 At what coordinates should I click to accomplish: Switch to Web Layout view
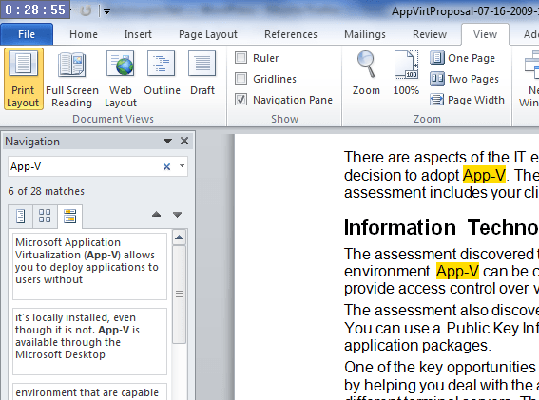[121, 79]
